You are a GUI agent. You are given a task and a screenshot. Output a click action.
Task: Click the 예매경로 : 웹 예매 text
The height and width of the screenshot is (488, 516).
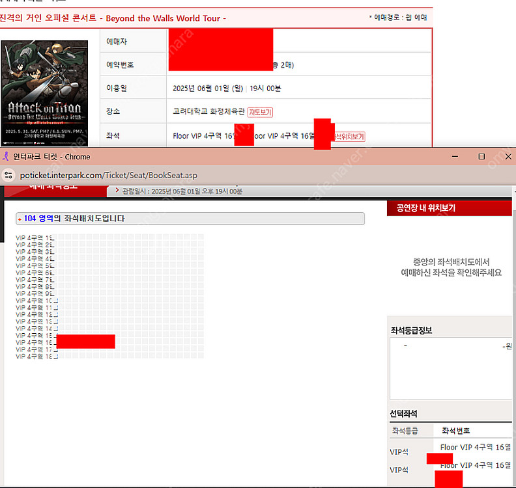tap(398, 17)
